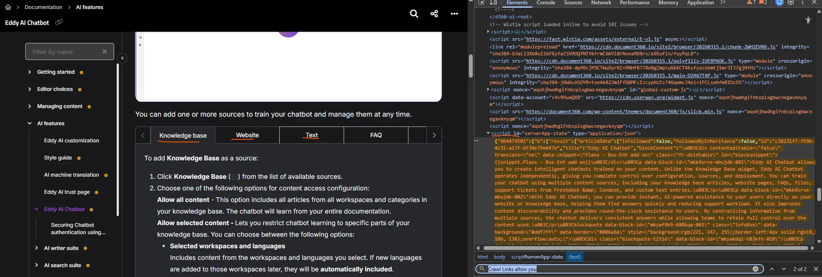
Task: Clear the DevTools search box text
Action: [x=756, y=269]
